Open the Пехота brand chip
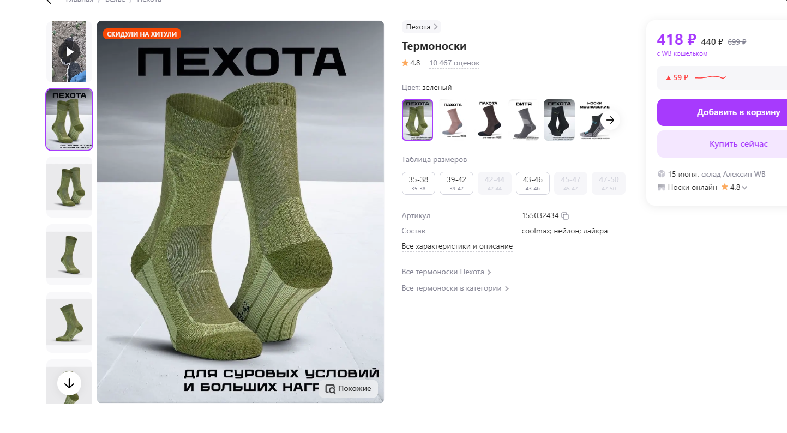Image resolution: width=787 pixels, height=433 pixels. tap(422, 27)
